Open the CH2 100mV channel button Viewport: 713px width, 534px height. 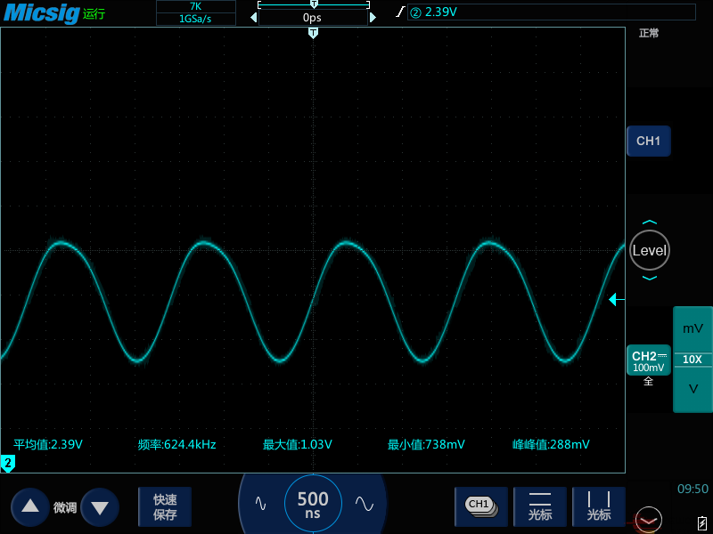(649, 360)
